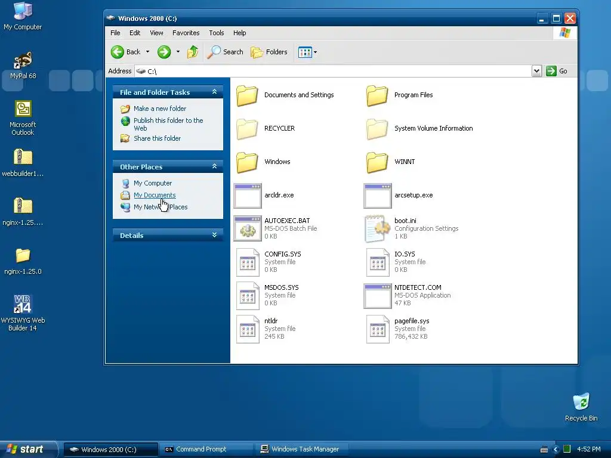Open the Tools menu
611x458 pixels.
coord(216,33)
